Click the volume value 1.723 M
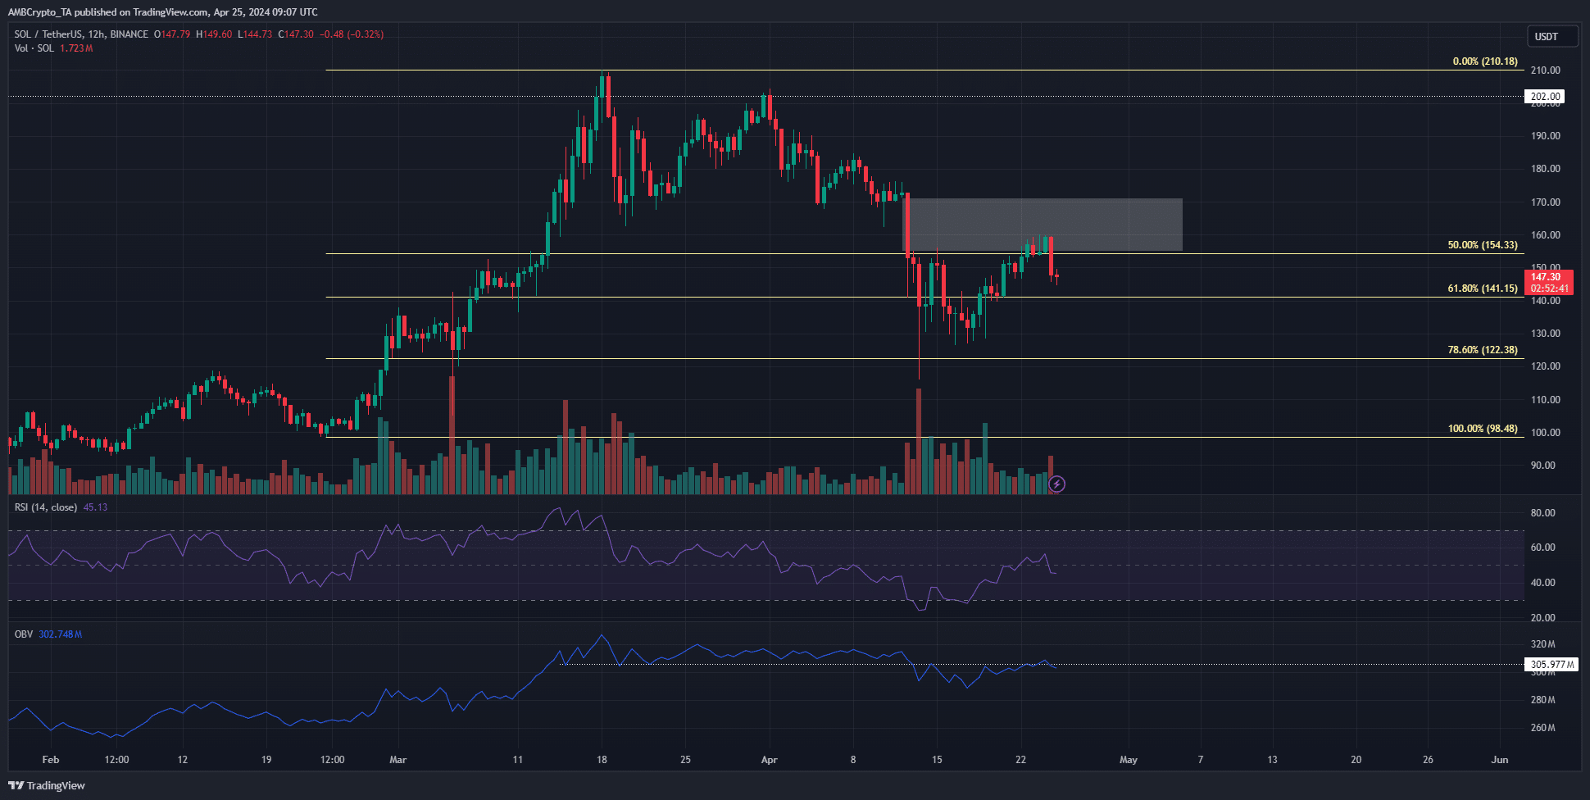Viewport: 1590px width, 800px height. (x=76, y=48)
